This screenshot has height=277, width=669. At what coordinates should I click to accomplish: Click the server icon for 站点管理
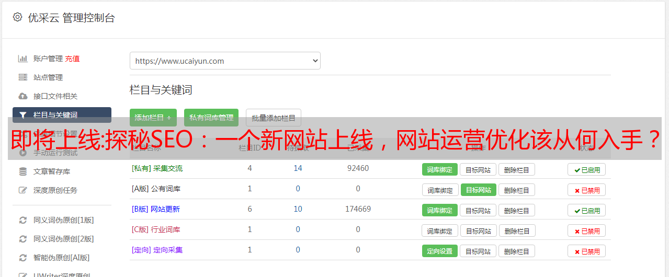pos(22,77)
